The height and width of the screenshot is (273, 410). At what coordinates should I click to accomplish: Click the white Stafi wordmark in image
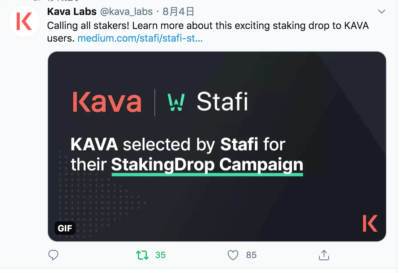click(x=222, y=101)
